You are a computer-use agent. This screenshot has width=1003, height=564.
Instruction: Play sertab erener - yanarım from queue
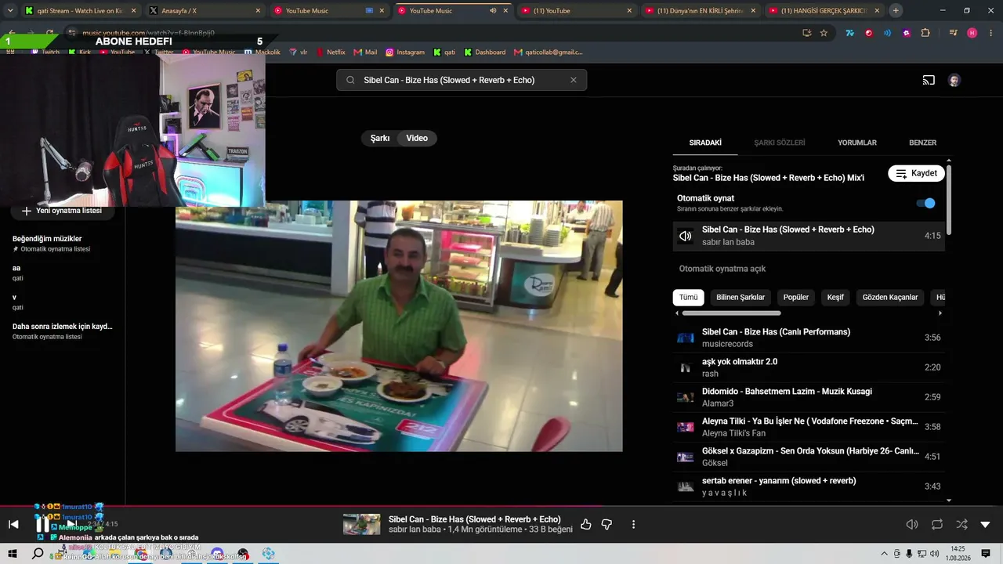pos(809,486)
